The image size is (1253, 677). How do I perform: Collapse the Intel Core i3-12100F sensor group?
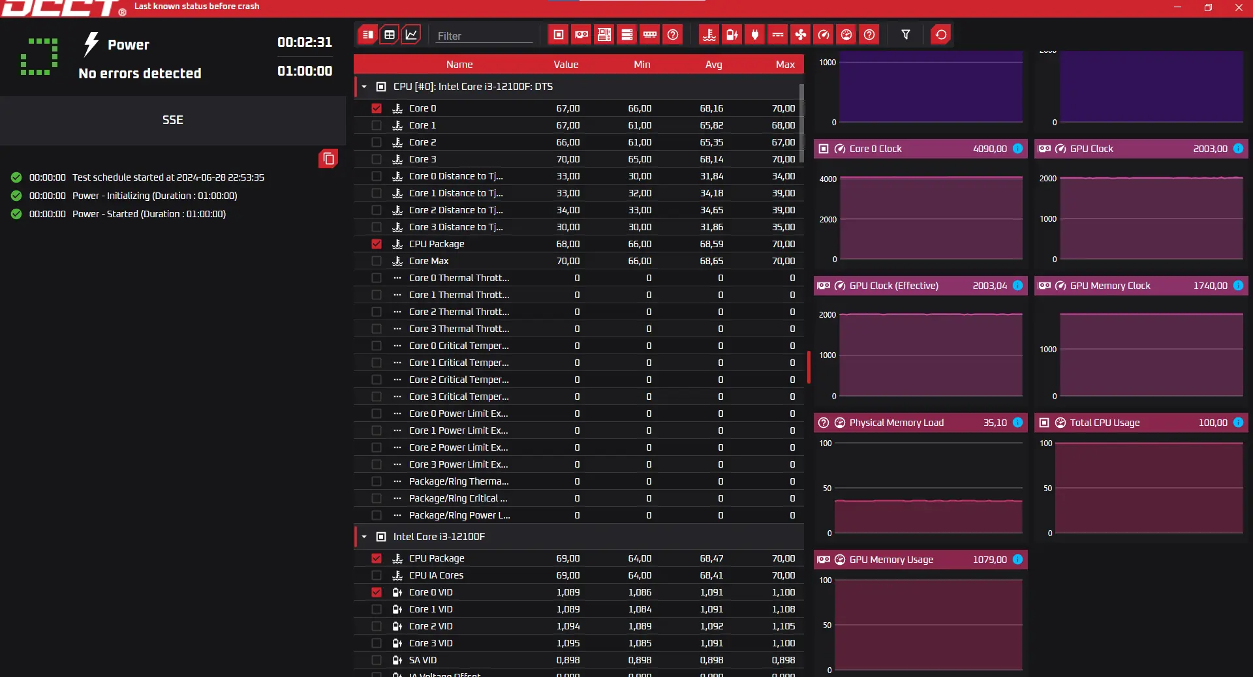364,537
